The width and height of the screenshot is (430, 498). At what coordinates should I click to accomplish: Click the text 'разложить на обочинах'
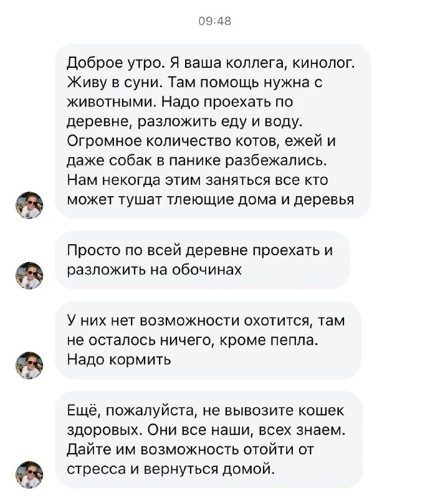pyautogui.click(x=153, y=270)
